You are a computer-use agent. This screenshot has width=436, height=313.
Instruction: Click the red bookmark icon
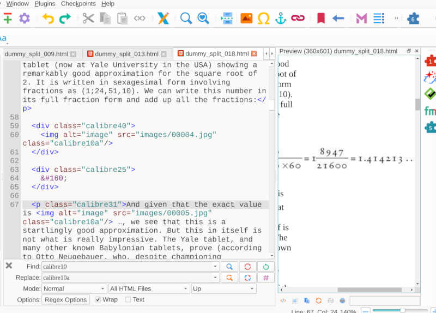pyautogui.click(x=321, y=19)
